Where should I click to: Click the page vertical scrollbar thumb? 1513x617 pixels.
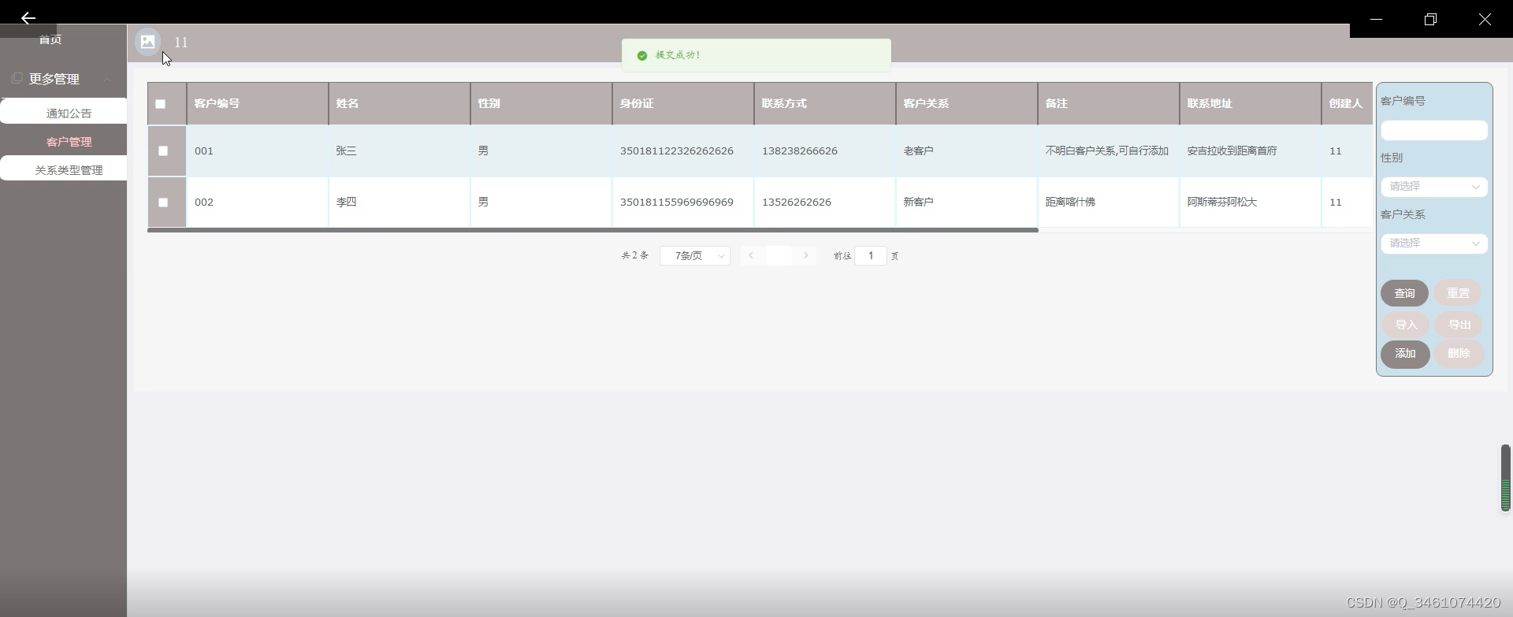pos(1505,478)
